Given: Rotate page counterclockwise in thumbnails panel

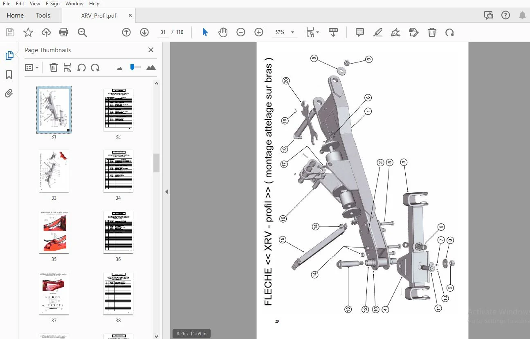Looking at the screenshot, I should tap(81, 68).
